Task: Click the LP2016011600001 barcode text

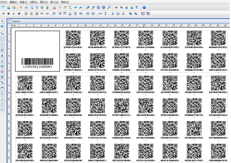Action: [x=37, y=67]
